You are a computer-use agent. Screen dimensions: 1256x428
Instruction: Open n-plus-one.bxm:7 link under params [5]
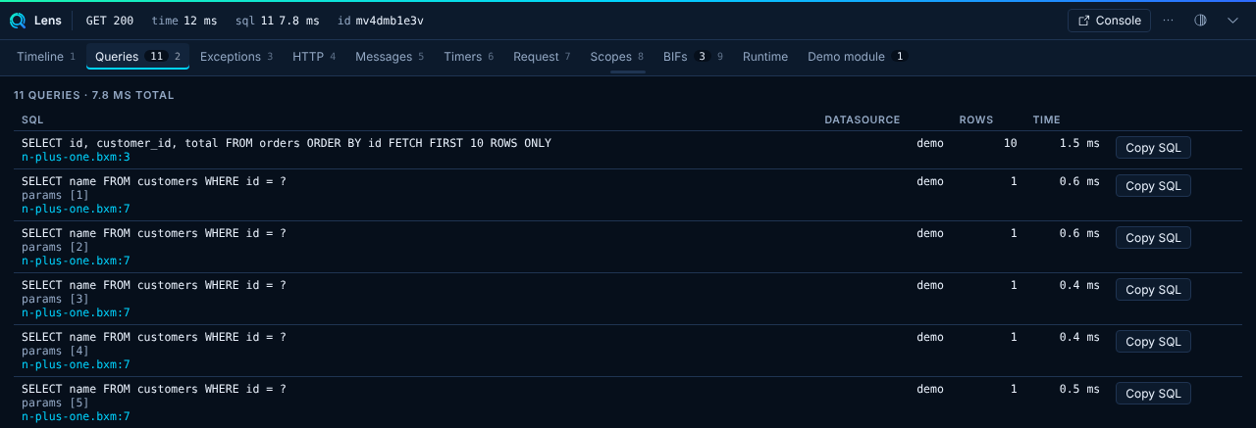pyautogui.click(x=76, y=416)
